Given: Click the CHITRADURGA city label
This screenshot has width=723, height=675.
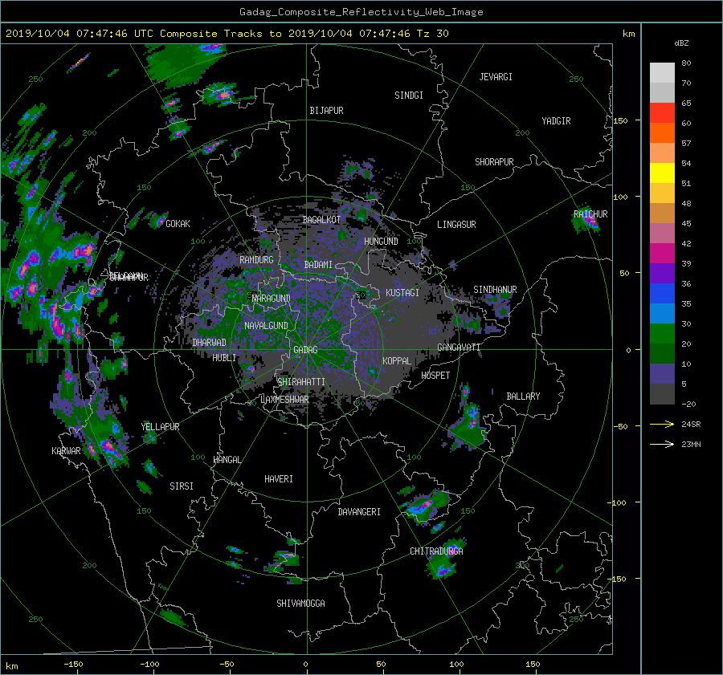Looking at the screenshot, I should (437, 551).
